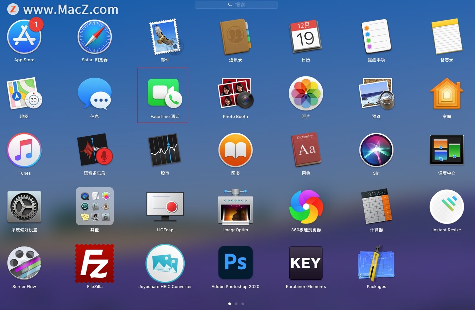Launch Siri
Viewport: 475px width, 310px height.
376,150
